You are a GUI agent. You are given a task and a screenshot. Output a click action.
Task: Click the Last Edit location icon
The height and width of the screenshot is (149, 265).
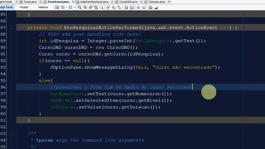tap(57, 7)
